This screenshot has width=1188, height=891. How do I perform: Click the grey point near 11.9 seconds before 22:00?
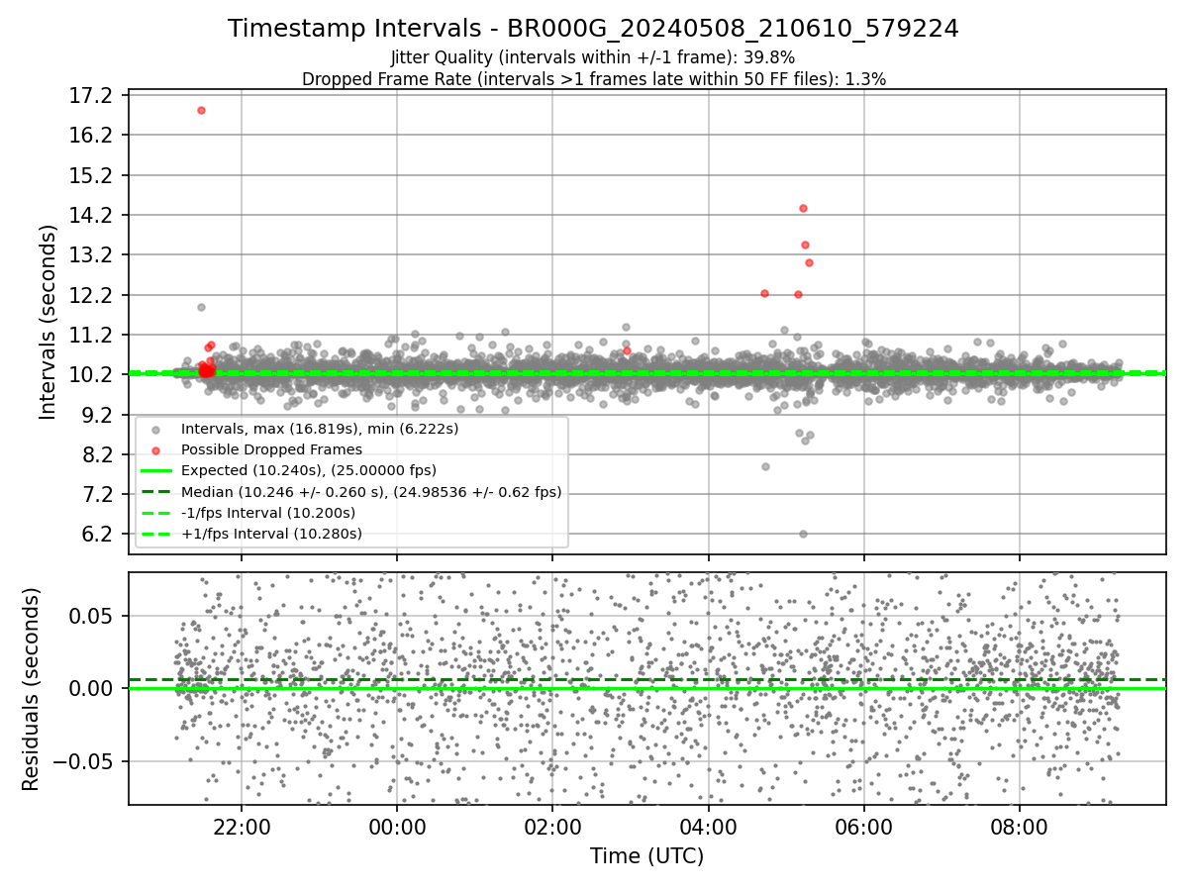201,307
